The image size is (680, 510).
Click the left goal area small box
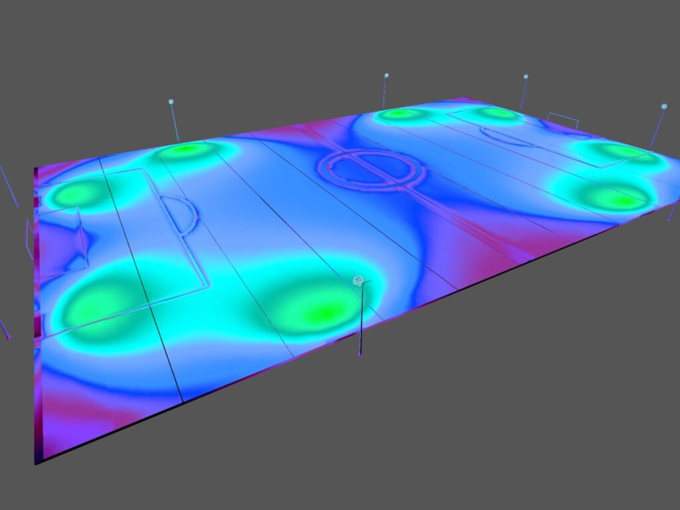(x=61, y=239)
